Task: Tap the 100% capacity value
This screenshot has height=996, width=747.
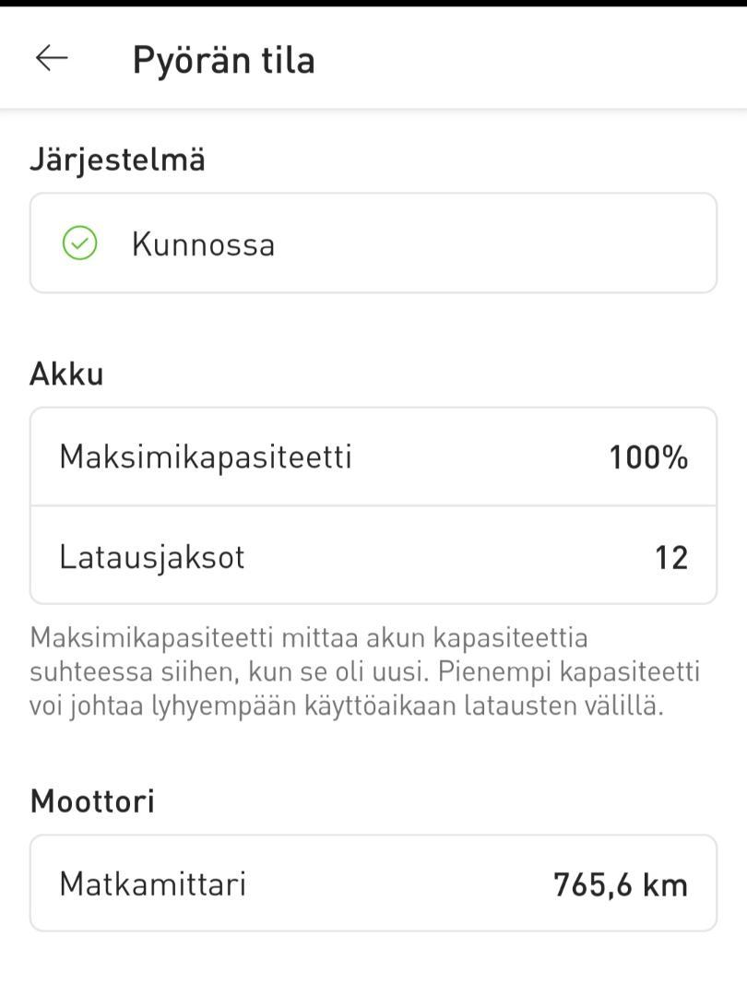Action: click(648, 457)
